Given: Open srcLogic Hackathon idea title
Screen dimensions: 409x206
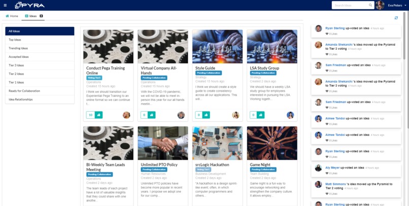Looking at the screenshot, I should 212,165.
